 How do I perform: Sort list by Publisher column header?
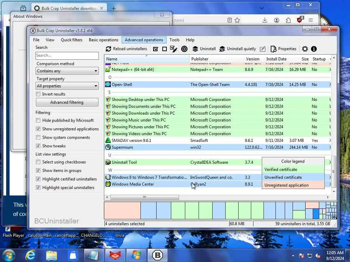click(216, 59)
